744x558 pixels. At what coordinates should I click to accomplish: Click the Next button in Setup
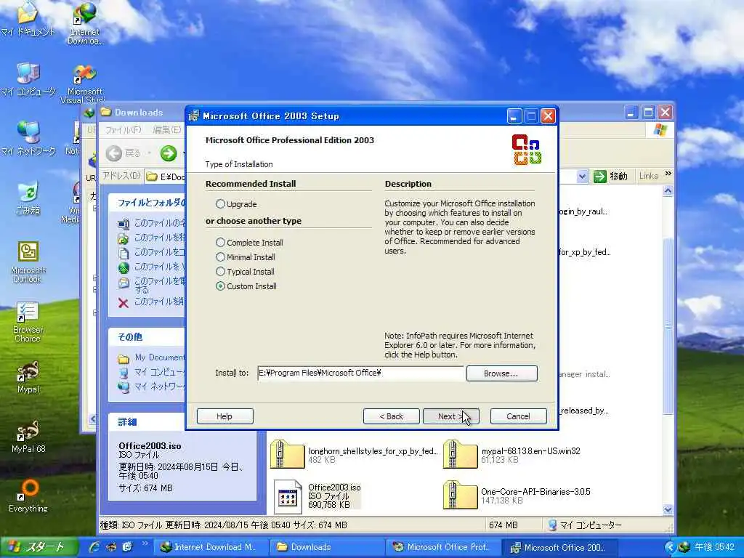pyautogui.click(x=450, y=416)
